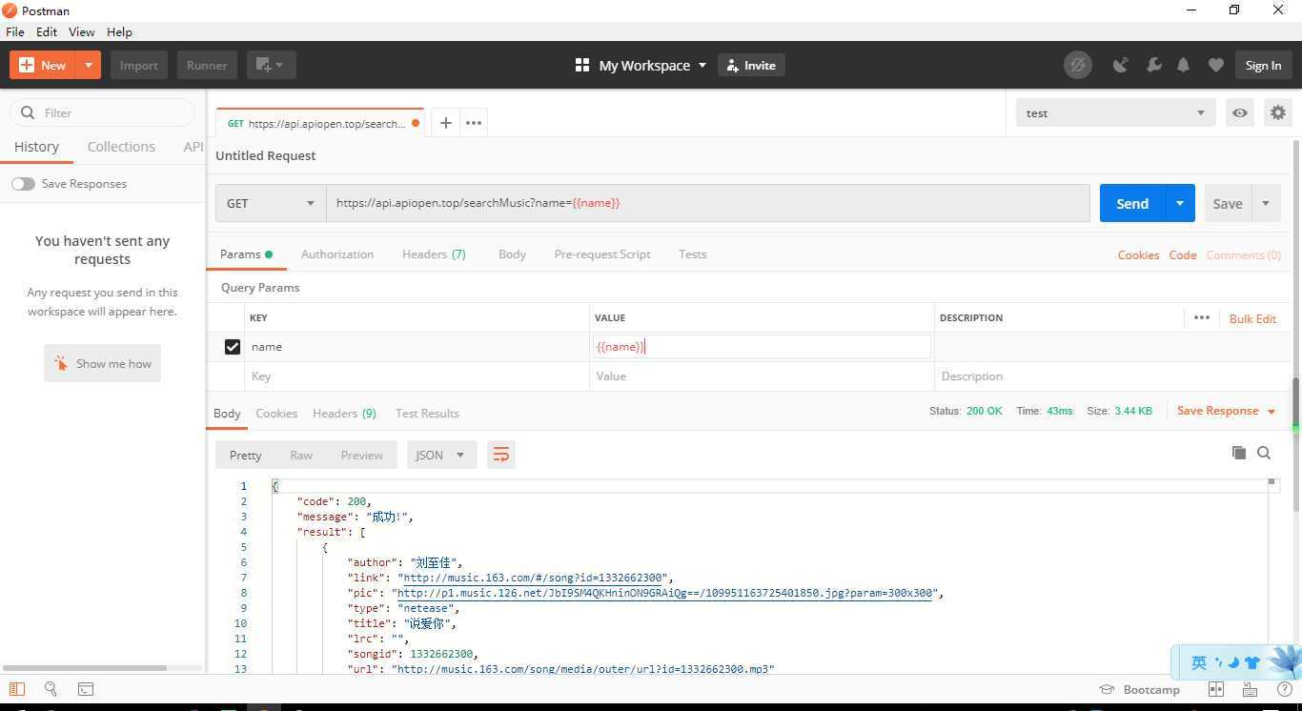This screenshot has height=711, width=1302.
Task: Click the heart icon in header
Action: pos(1215,65)
